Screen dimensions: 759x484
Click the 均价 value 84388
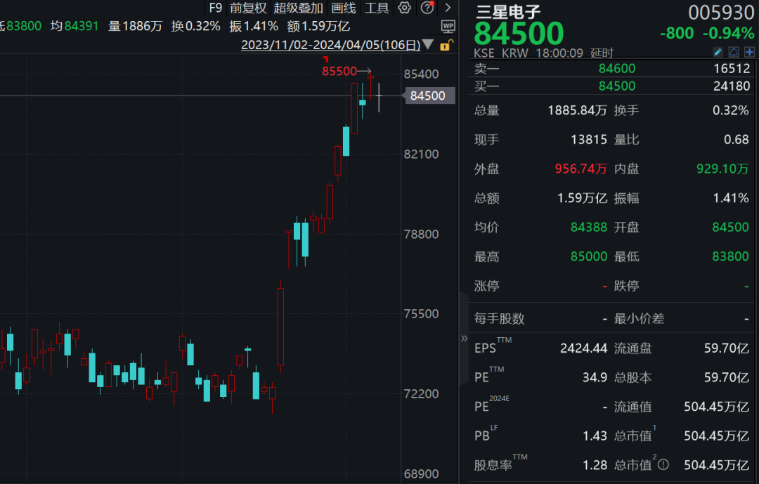(x=589, y=228)
